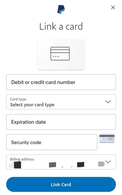The height and width of the screenshot is (195, 122).
Task: Click the red-highlighted CVV digits on hint card
Action: tap(111, 139)
